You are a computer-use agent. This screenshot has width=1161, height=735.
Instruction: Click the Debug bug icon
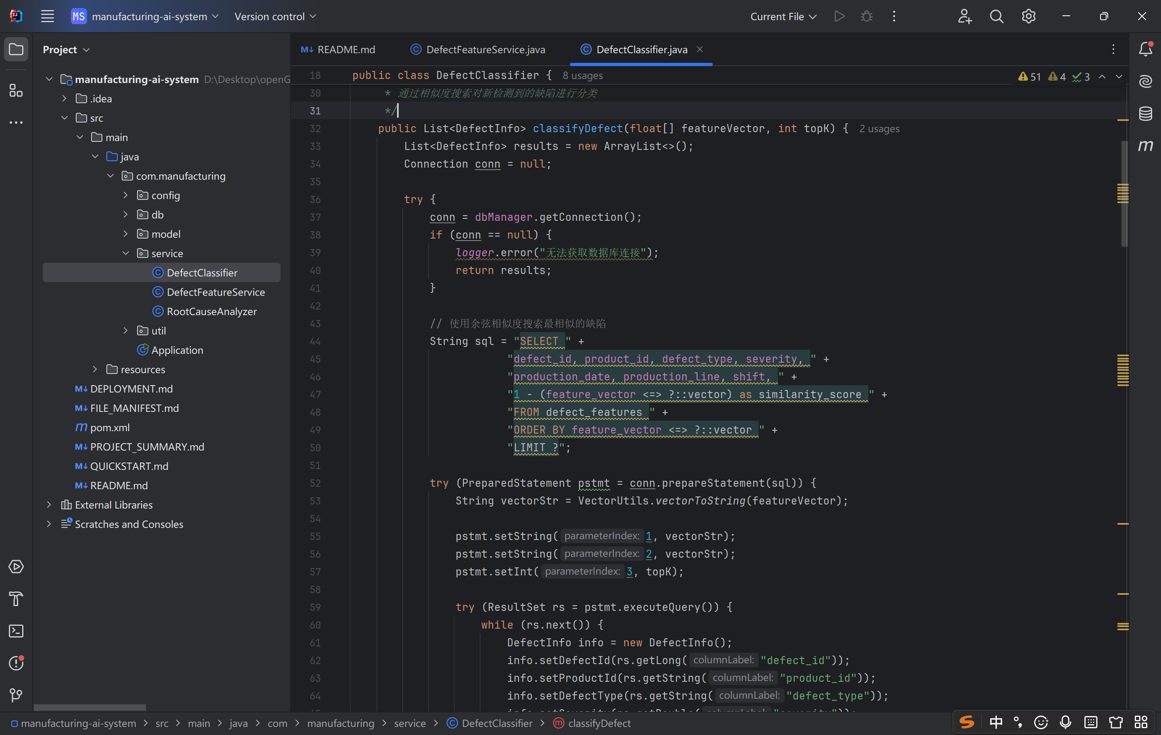pyautogui.click(x=866, y=17)
